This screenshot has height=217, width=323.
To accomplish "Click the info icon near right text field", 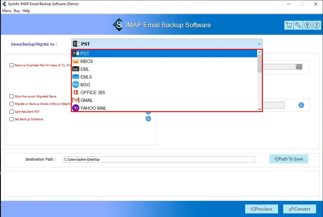I will (301, 105).
